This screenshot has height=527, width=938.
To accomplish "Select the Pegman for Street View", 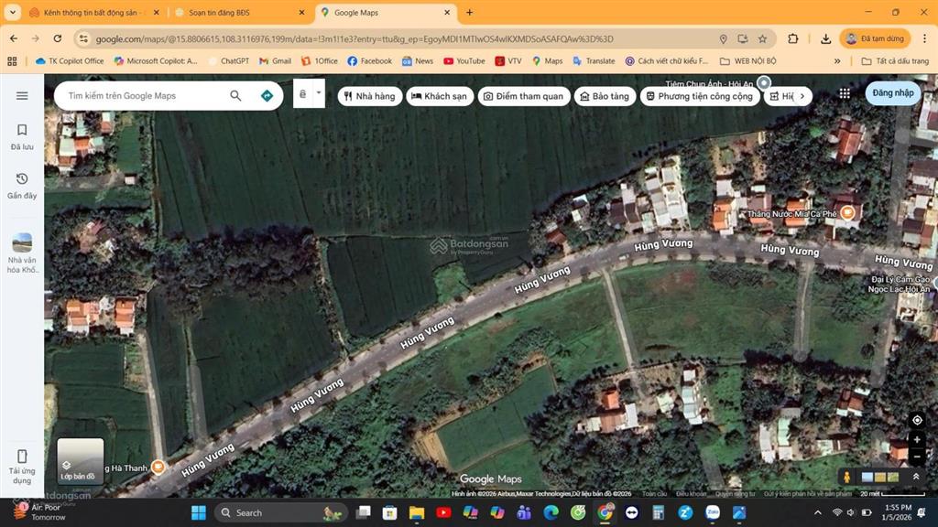I will click(846, 475).
